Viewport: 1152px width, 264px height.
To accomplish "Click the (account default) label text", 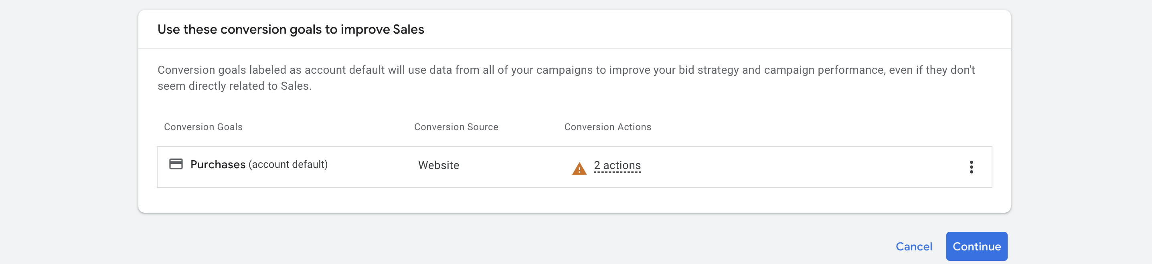I will click(x=288, y=164).
